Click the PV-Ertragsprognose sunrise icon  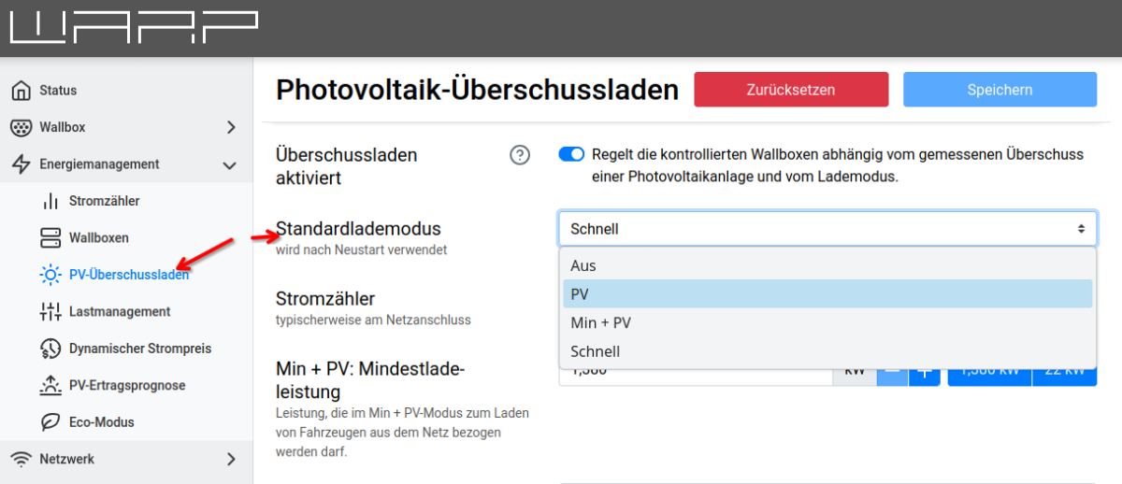click(50, 385)
